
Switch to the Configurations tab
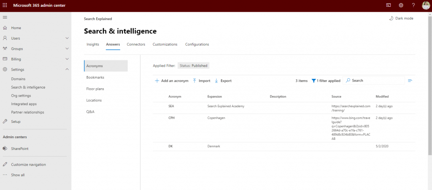197,44
